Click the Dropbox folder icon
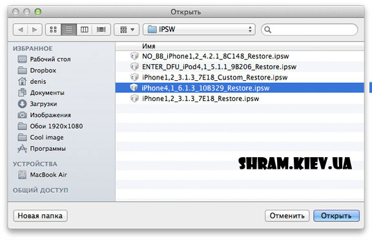Screen dimensions: 372x240 (x=23, y=71)
